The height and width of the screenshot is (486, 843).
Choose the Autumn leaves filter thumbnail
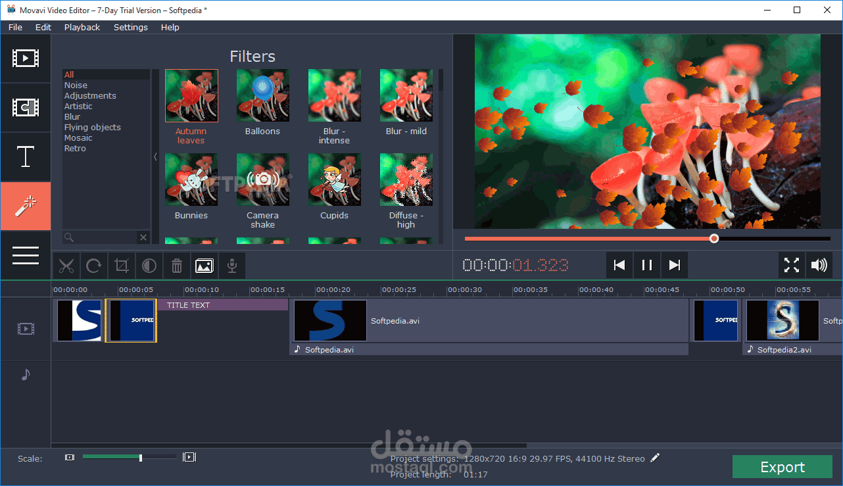(x=191, y=96)
